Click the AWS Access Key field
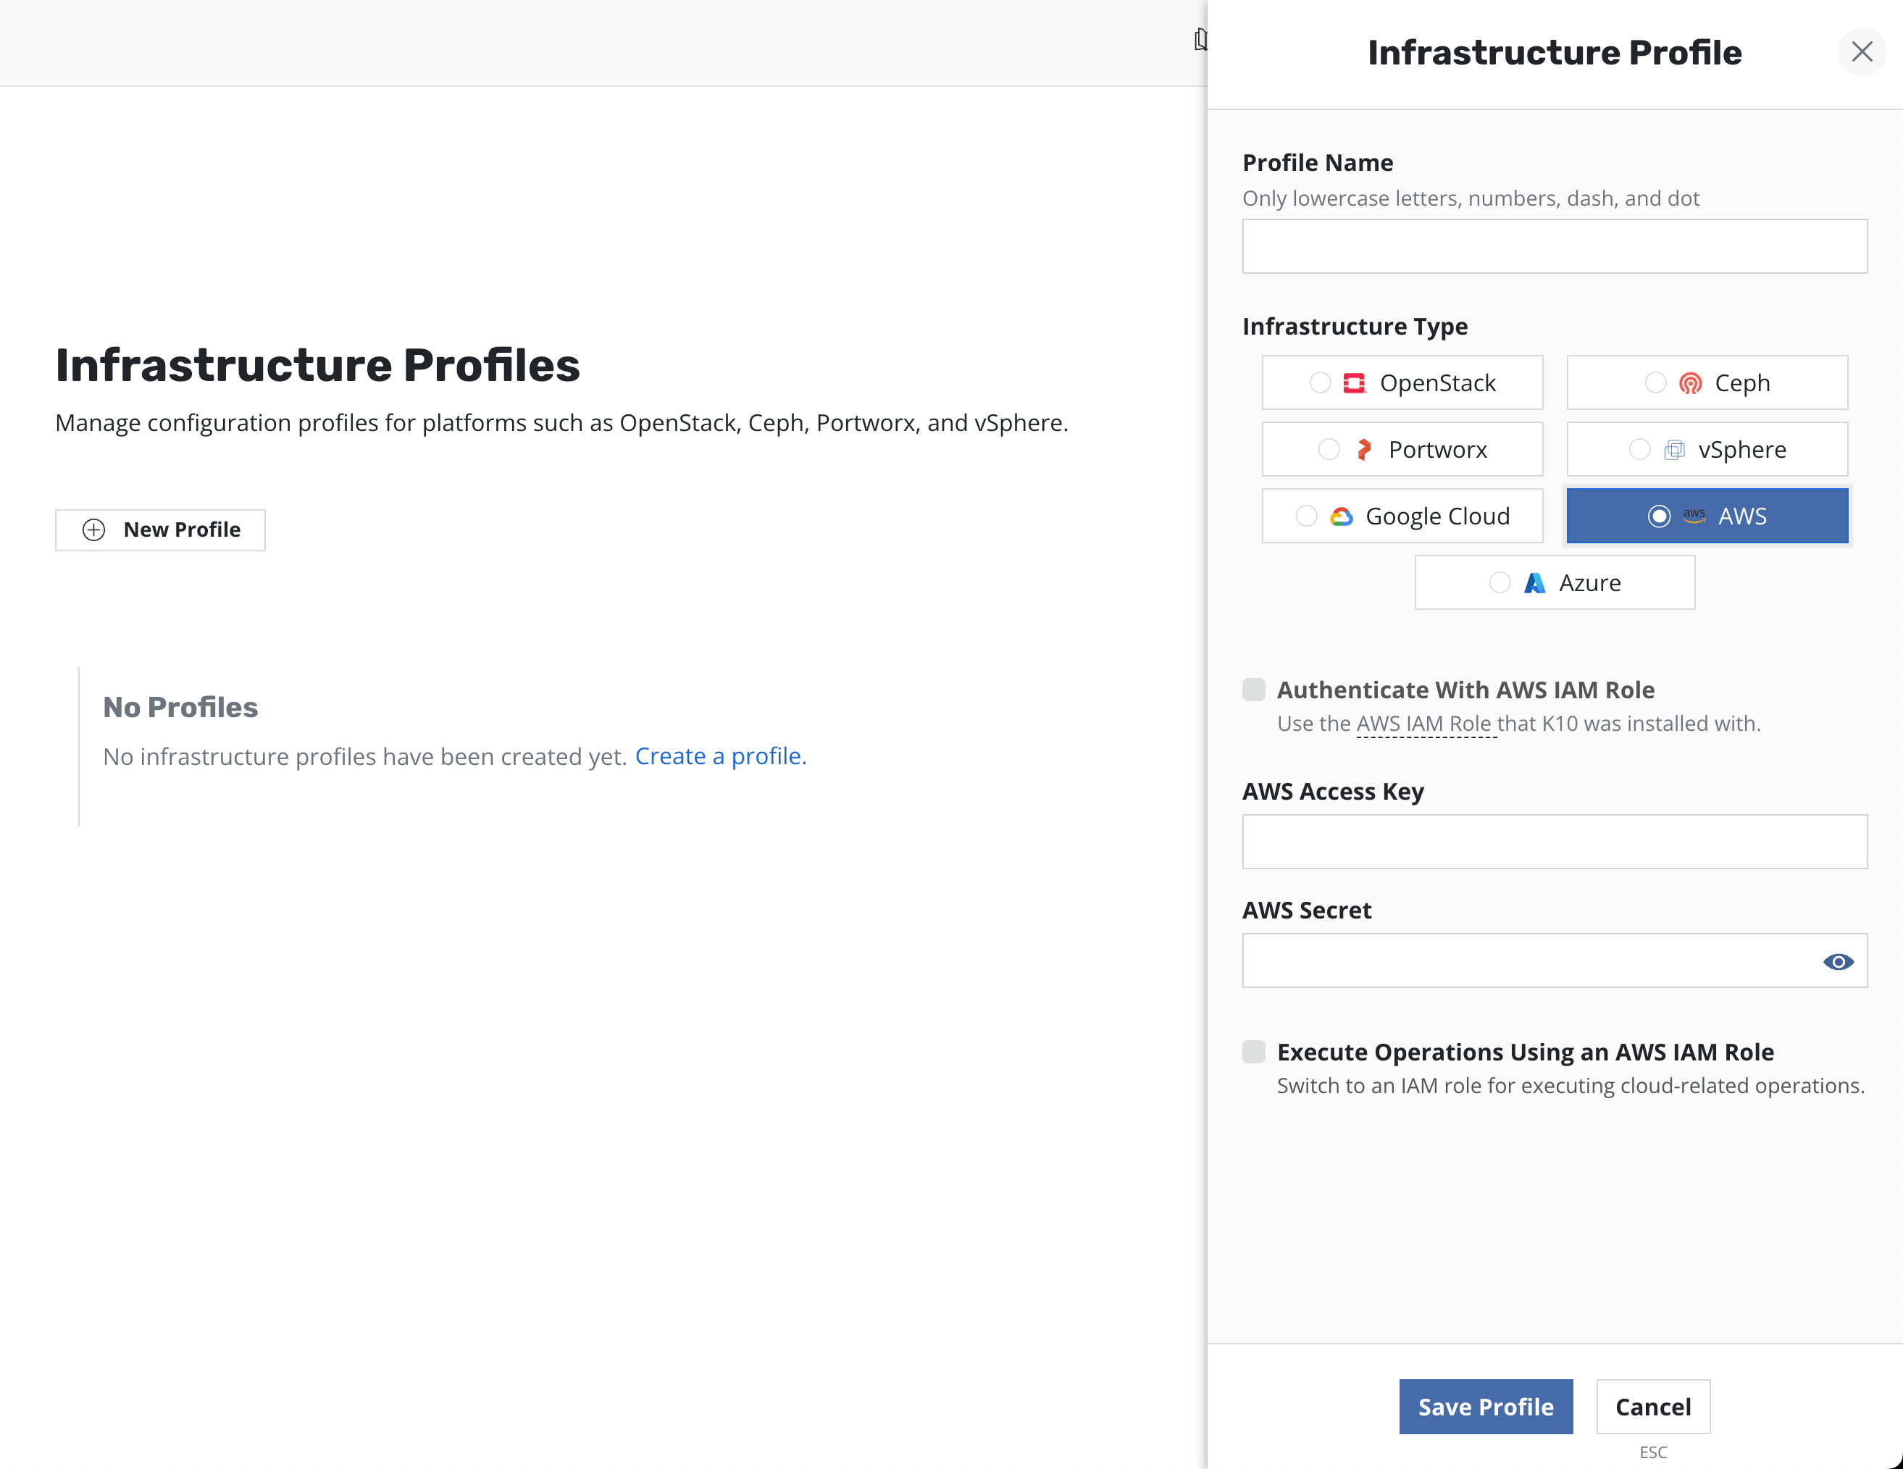1903x1469 pixels. tap(1555, 842)
